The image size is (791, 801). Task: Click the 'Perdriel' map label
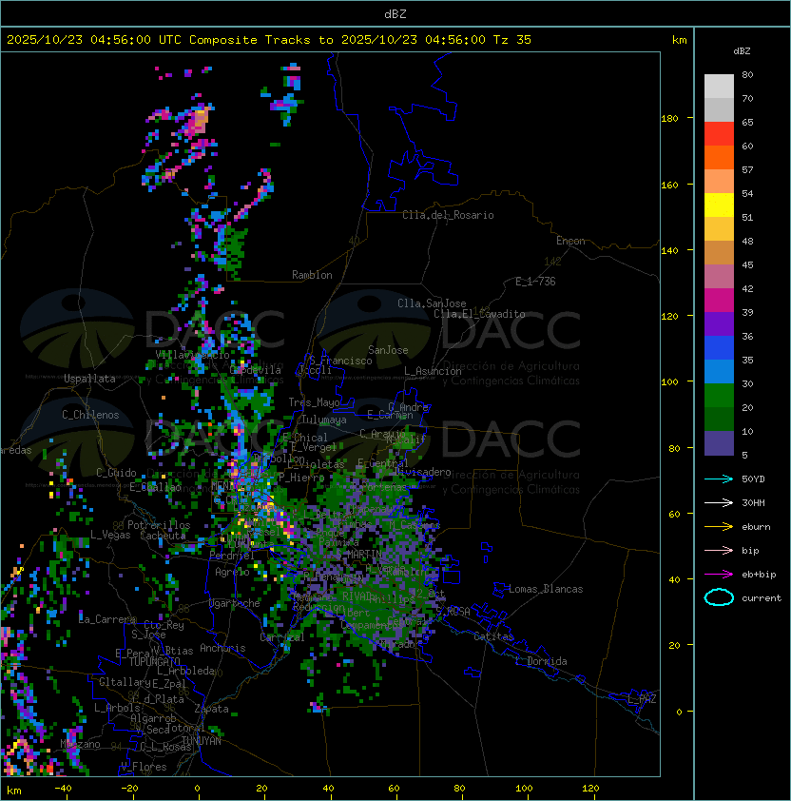(232, 555)
